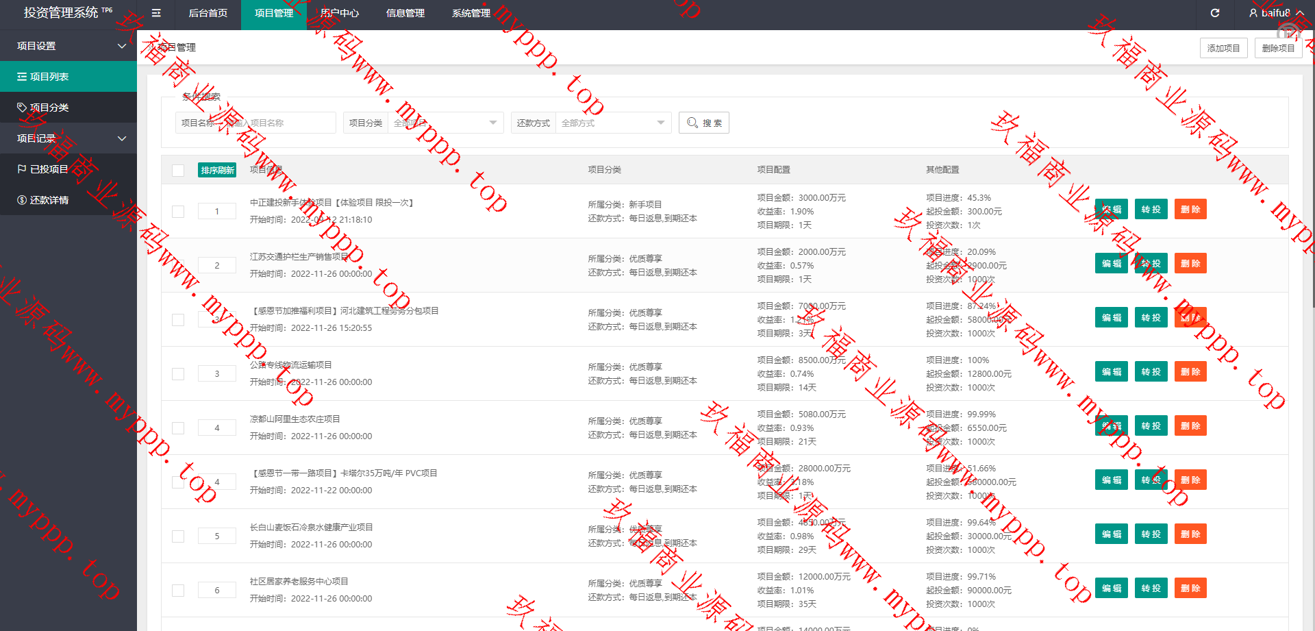The width and height of the screenshot is (1315, 631).
Task: Open the 还款方式 filter dropdown
Action: [612, 123]
